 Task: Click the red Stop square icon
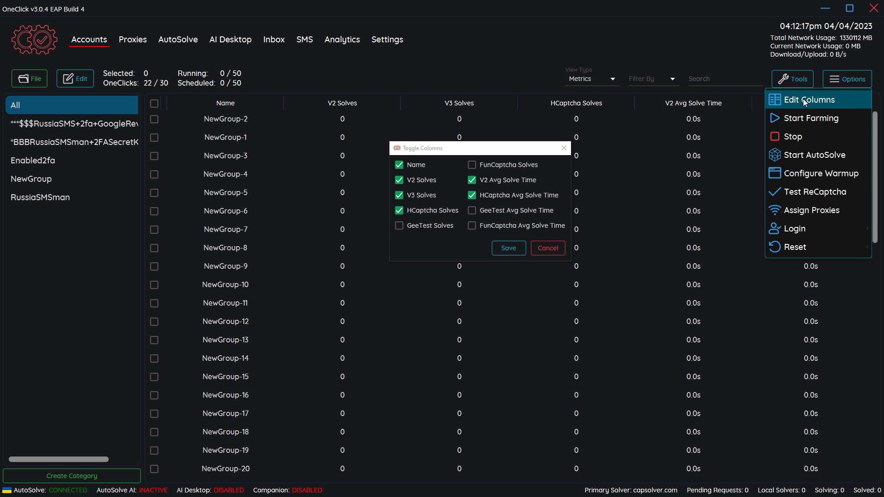775,137
